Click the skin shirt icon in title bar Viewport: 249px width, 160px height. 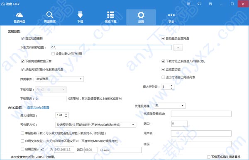(x=200, y=4)
